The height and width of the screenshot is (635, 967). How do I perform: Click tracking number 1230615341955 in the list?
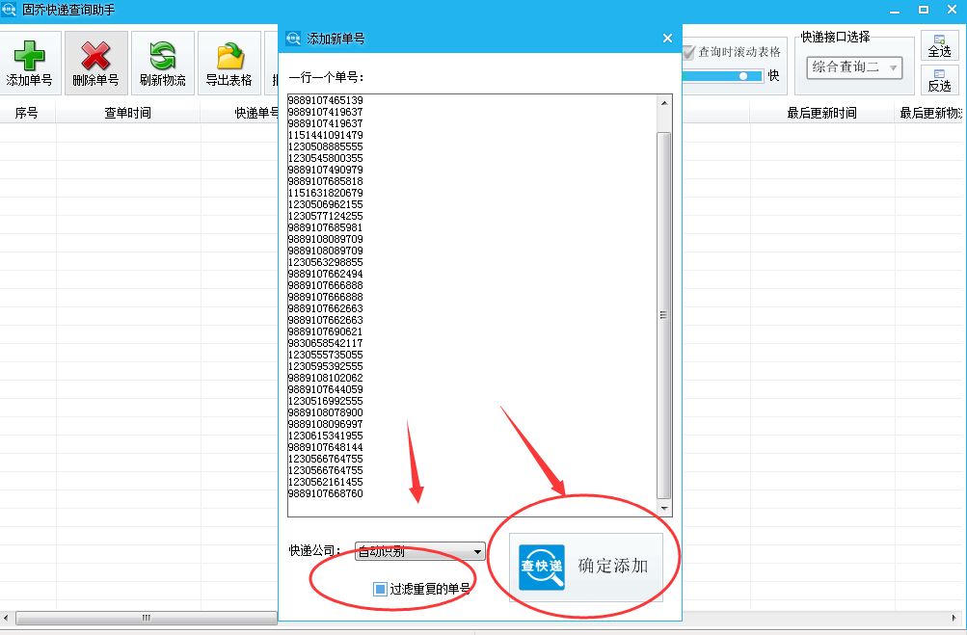pos(326,436)
